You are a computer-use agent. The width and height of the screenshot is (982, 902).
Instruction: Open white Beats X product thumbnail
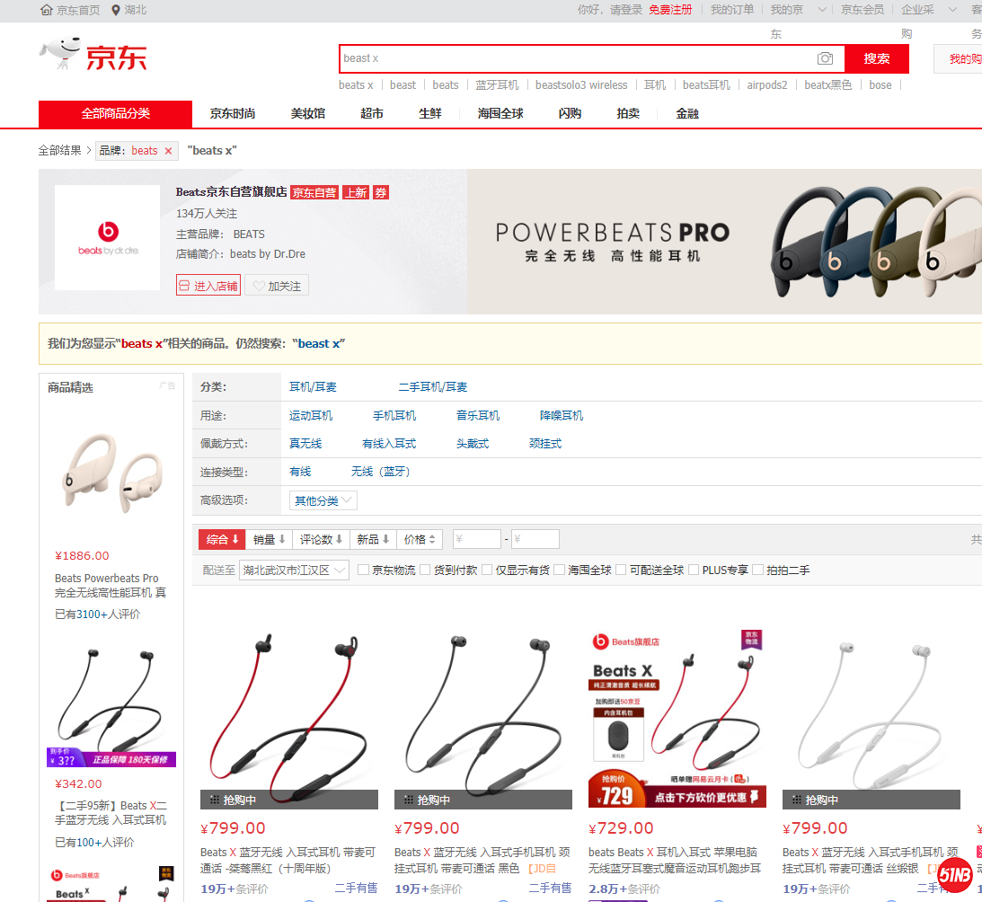[871, 721]
